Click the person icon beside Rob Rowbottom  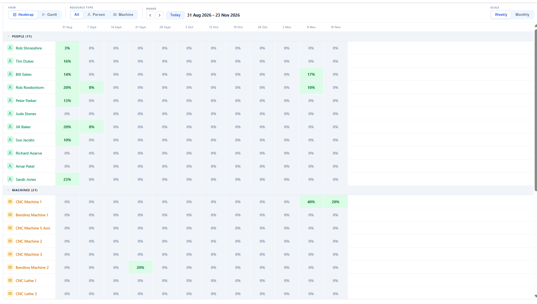pos(10,87)
